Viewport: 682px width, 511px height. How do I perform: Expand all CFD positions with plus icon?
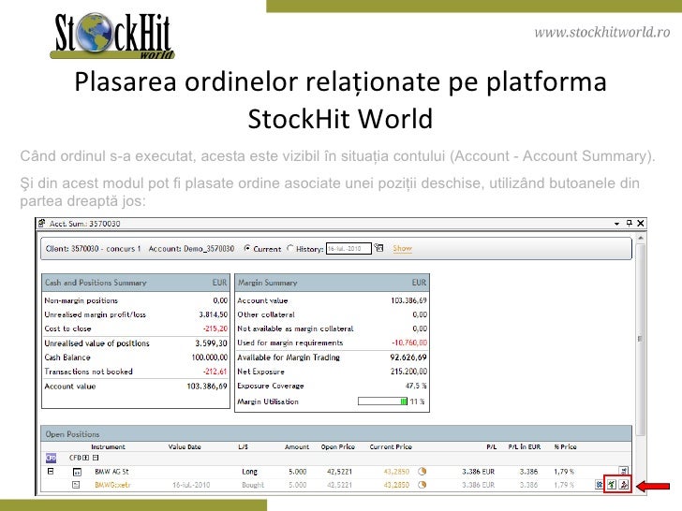click(86, 458)
